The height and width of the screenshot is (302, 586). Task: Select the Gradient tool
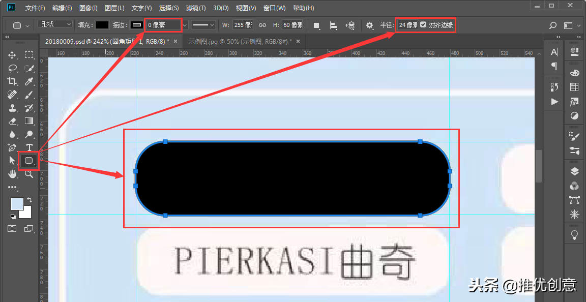pyautogui.click(x=29, y=121)
